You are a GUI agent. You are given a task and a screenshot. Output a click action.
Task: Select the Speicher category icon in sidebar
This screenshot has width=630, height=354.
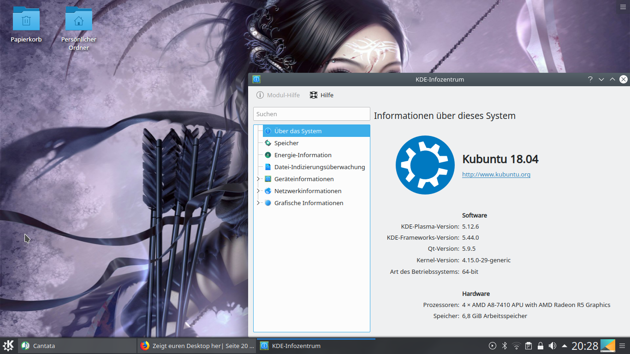267,143
